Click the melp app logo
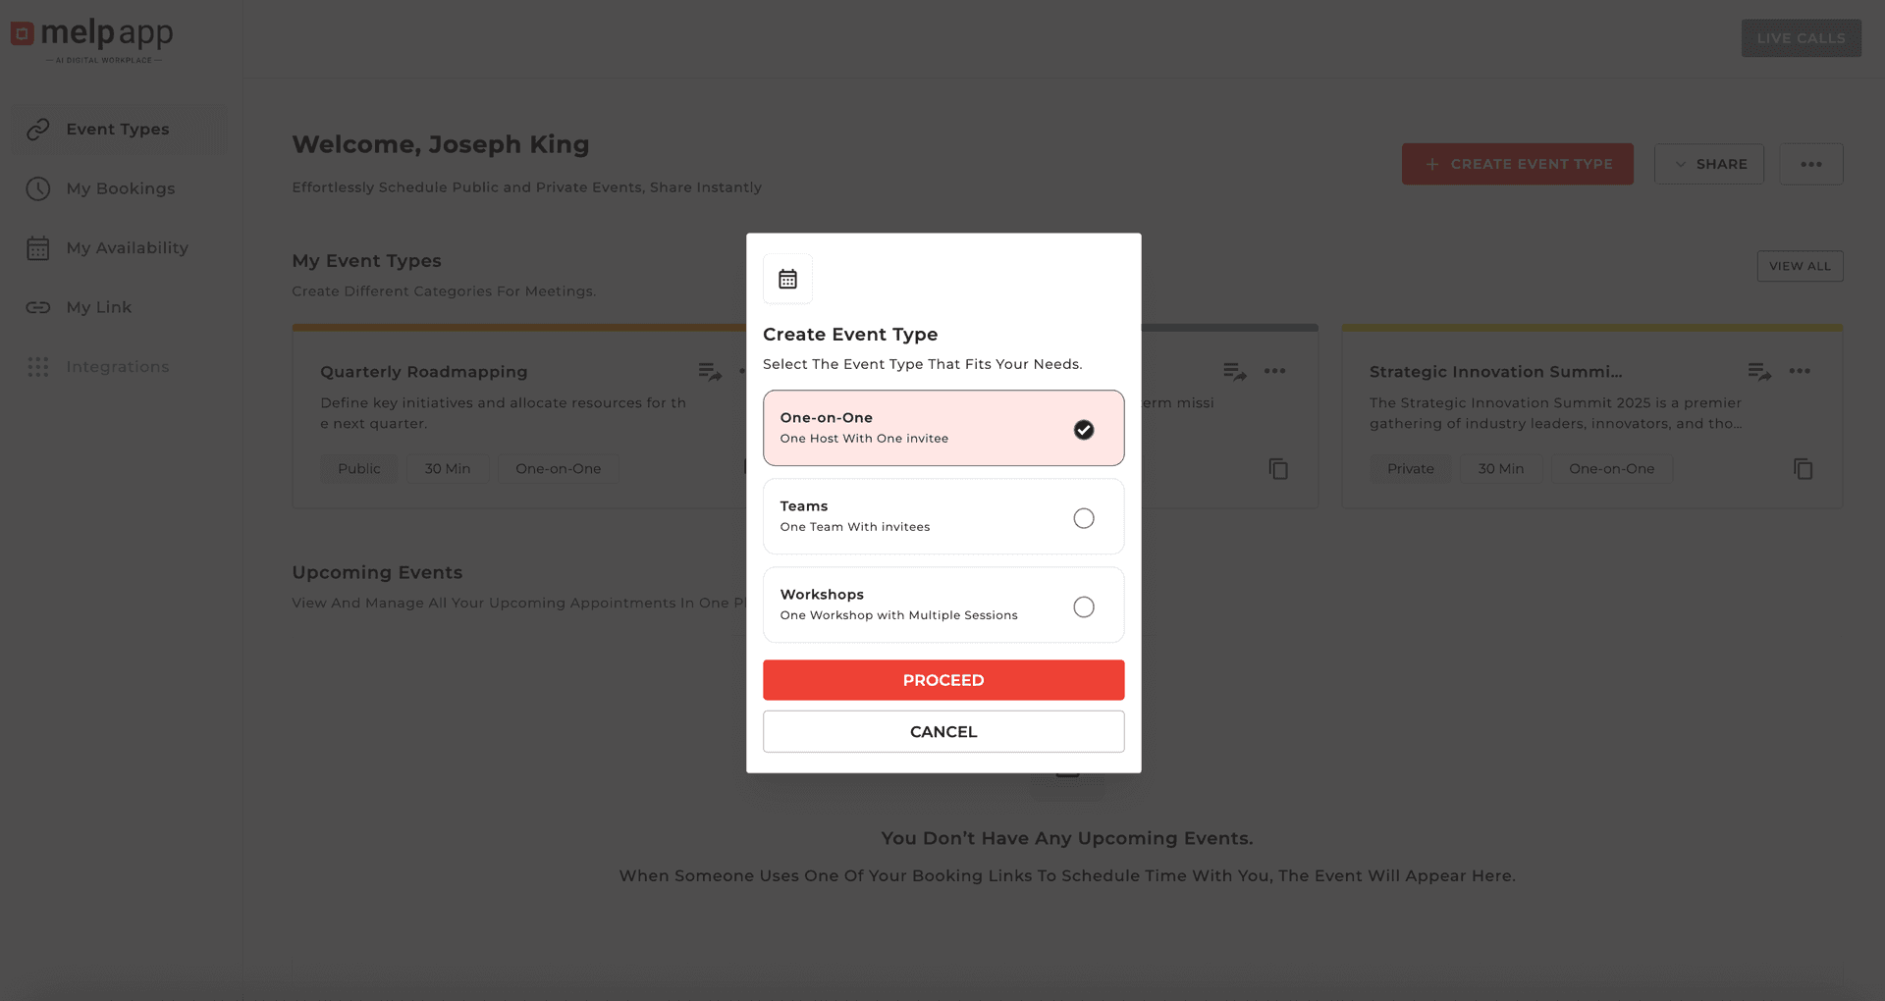Screen dimensions: 1885x1001 click(x=92, y=39)
